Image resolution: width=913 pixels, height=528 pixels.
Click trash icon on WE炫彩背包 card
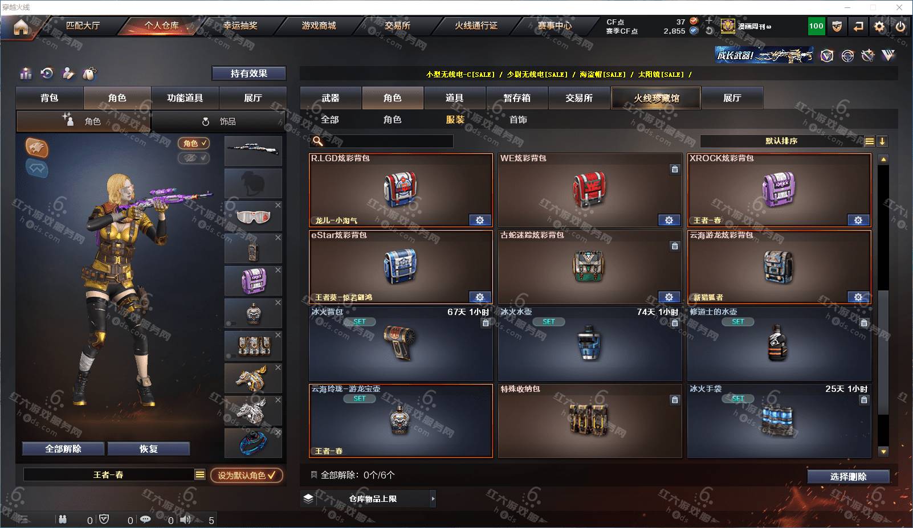point(675,169)
